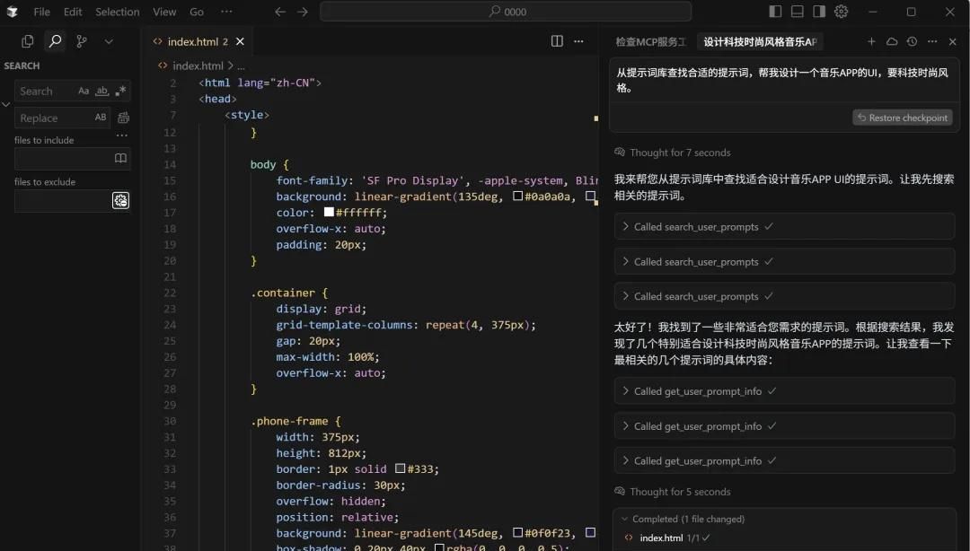
Task: Click the command center search bar
Action: click(505, 12)
